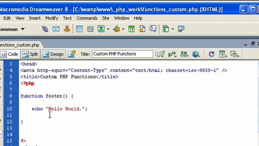Open the Edit menu

coord(7,18)
